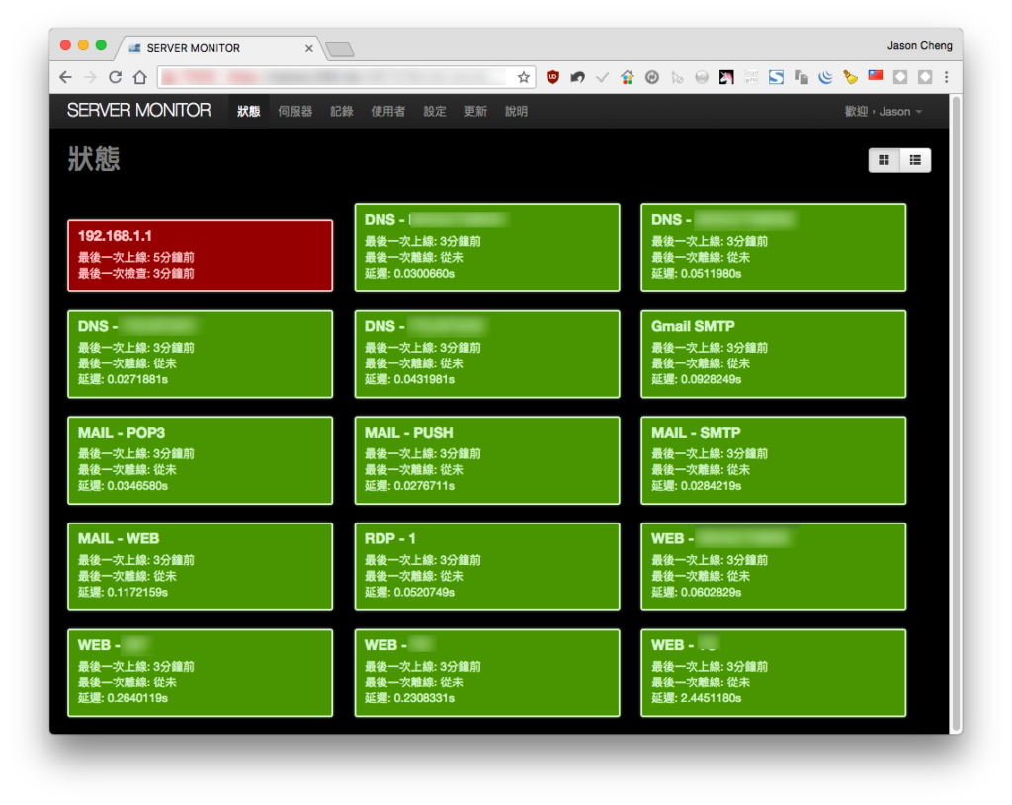The width and height of the screenshot is (1012, 805).
Task: Open the Chrome three-dot menu
Action: (x=946, y=77)
